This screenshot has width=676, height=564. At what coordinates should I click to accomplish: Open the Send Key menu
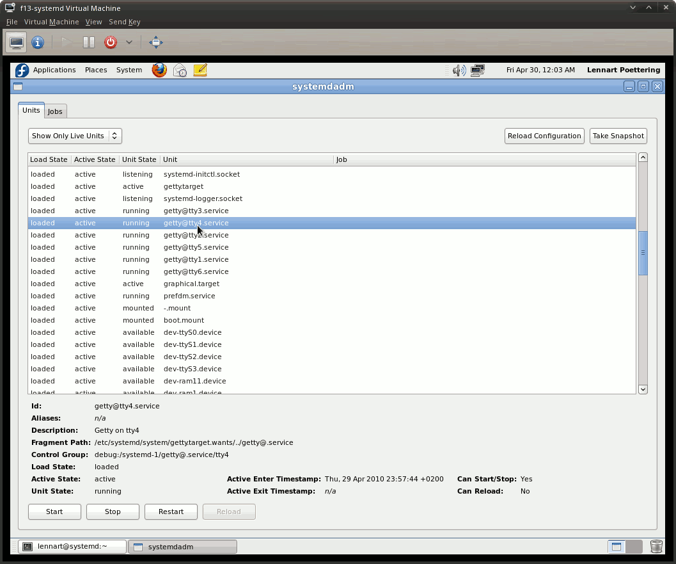point(124,21)
